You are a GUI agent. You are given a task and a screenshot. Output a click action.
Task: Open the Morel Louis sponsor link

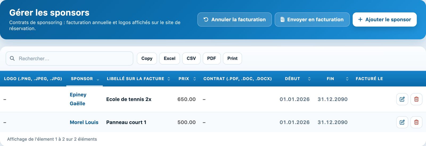pos(84,122)
